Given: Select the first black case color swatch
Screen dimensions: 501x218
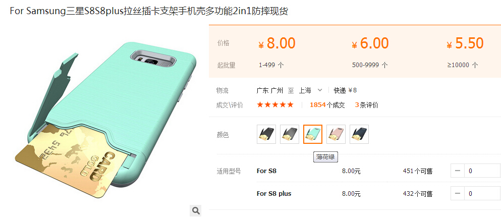Looking at the screenshot, I should 266,134.
